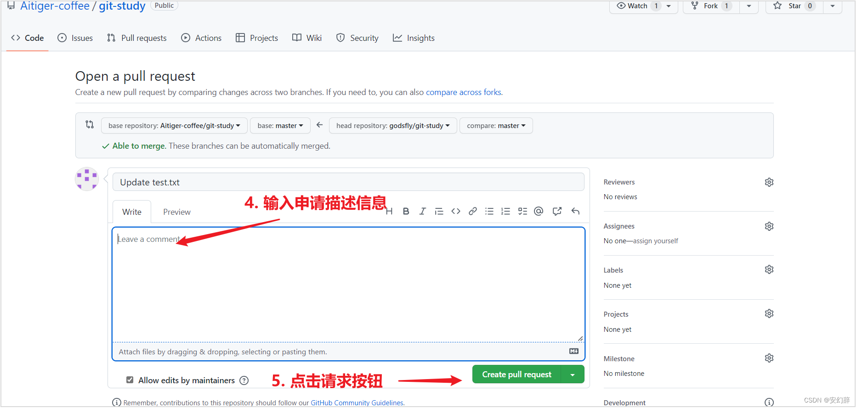Open the compare: master branch dropdown

coord(496,126)
